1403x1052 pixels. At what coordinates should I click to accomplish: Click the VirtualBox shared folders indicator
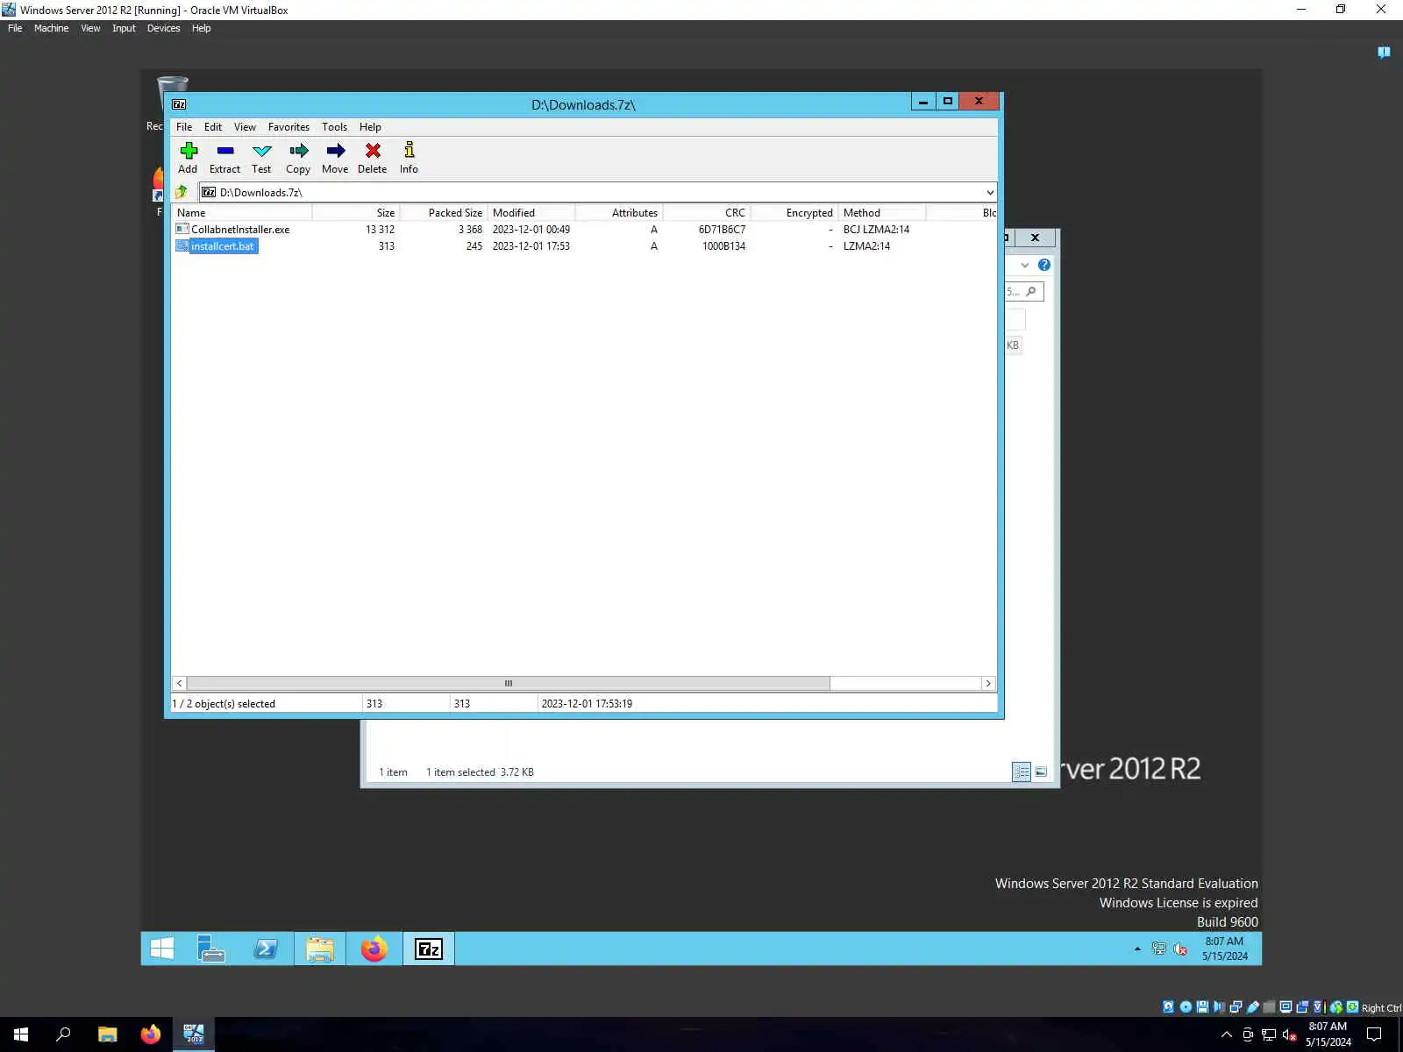tap(1269, 1007)
